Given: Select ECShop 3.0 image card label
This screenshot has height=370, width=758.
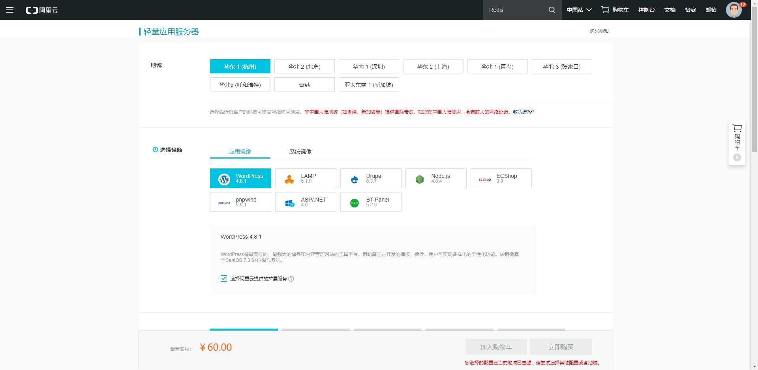Looking at the screenshot, I should tap(507, 178).
